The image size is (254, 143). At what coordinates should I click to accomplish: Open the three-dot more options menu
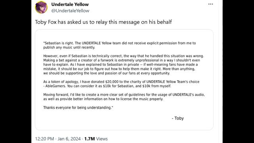pos(211,4)
